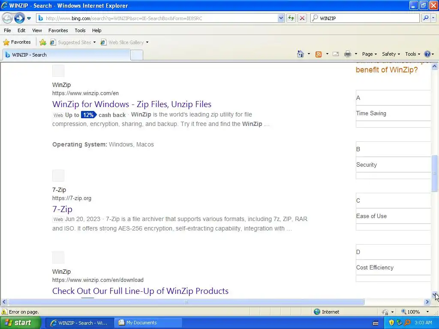Choose poll answer A Time Saving
Image resolution: width=439 pixels, height=329 pixels.
pos(393,108)
